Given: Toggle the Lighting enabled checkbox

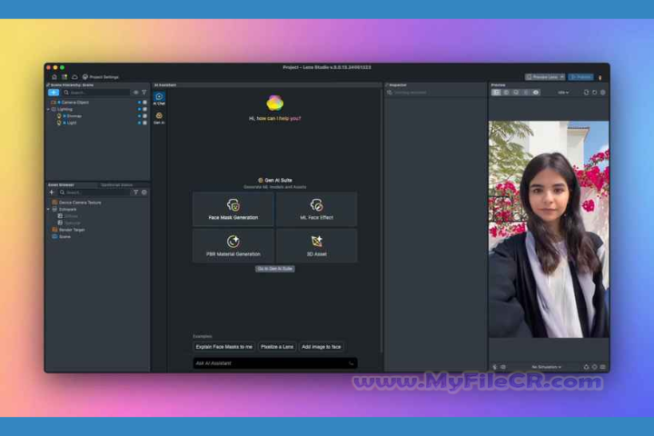Looking at the screenshot, I should [x=144, y=109].
